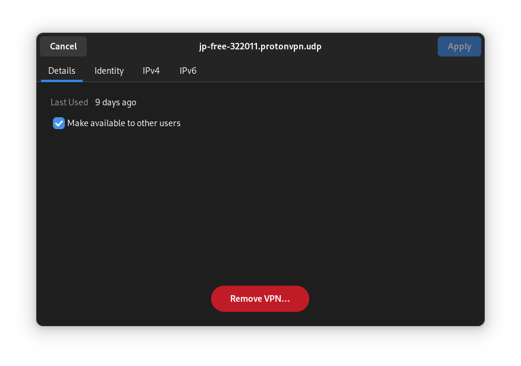Go to the IPv4 tab

(151, 71)
